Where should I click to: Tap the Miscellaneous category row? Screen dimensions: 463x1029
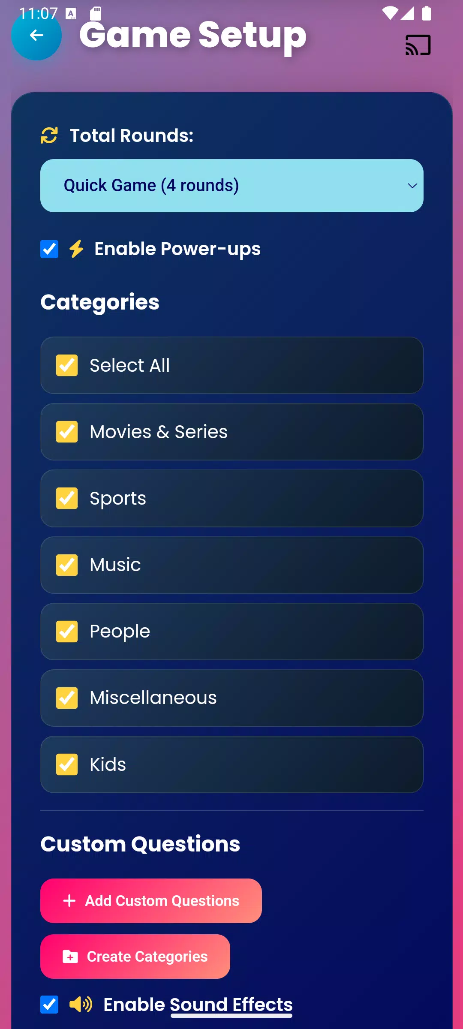coord(231,698)
